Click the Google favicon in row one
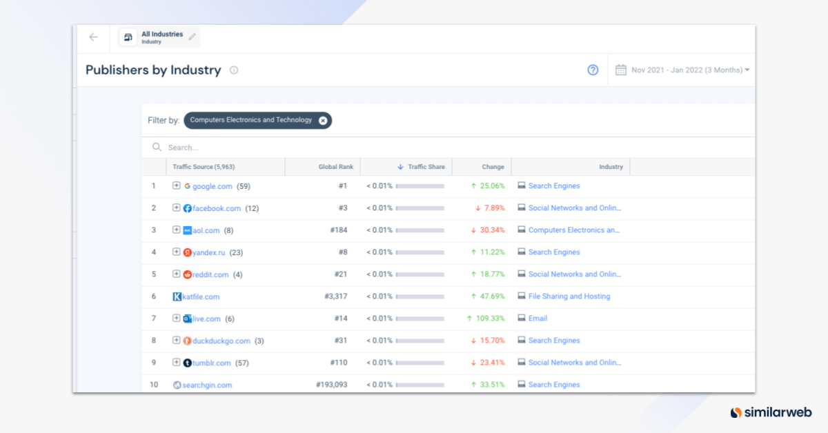Image resolution: width=828 pixels, height=433 pixels. point(186,185)
